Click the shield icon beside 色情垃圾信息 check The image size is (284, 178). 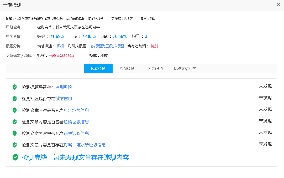14,122
